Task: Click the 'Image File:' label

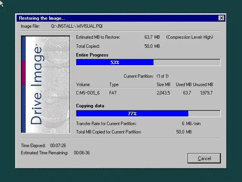Action: (x=30, y=26)
